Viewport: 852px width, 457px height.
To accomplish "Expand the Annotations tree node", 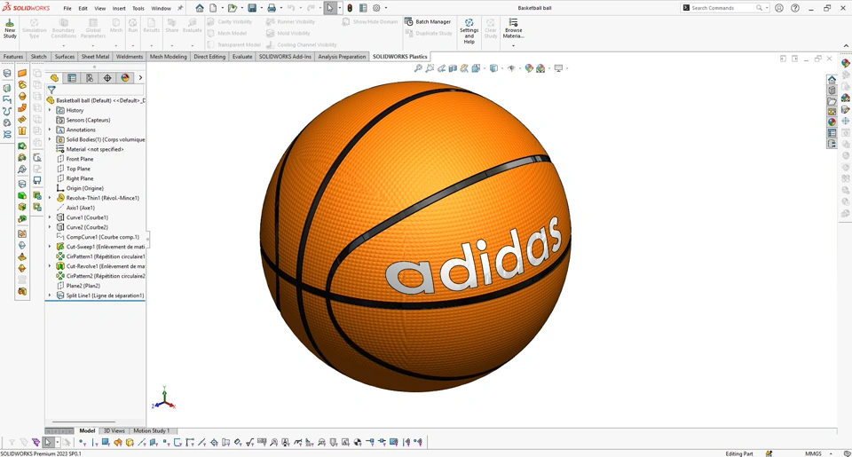I will tap(50, 130).
